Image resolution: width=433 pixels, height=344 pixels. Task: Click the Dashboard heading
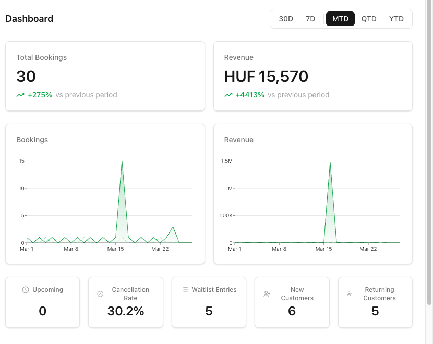[29, 19]
